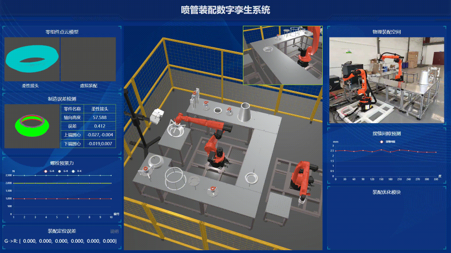451x253 pixels.
Task: Toggle the seam gap prediction legend marker
Action: [x=381, y=141]
